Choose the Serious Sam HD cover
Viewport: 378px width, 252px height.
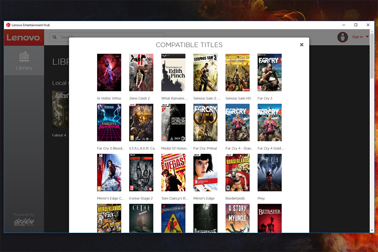click(x=237, y=73)
